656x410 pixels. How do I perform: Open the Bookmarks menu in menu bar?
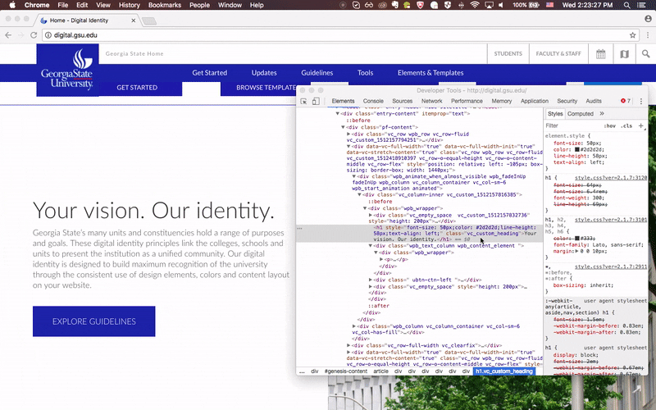click(x=165, y=5)
